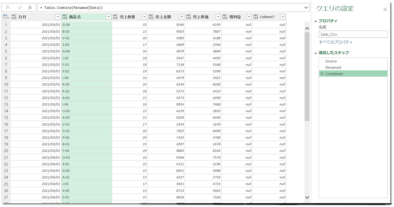Collapse the プロパティ section
This screenshot has width=394, height=207.
coord(316,21)
